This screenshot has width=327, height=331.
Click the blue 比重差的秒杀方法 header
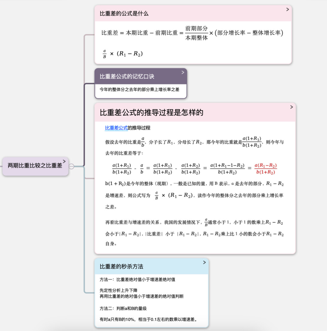pyautogui.click(x=121, y=266)
